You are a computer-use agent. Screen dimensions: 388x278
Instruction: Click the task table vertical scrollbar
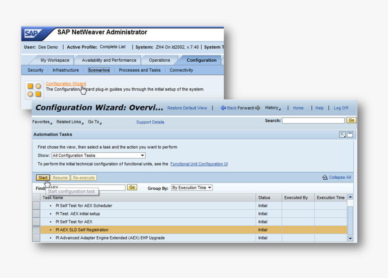tap(350, 218)
